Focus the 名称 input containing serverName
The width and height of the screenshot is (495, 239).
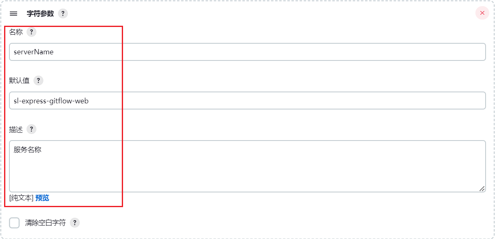(x=247, y=52)
